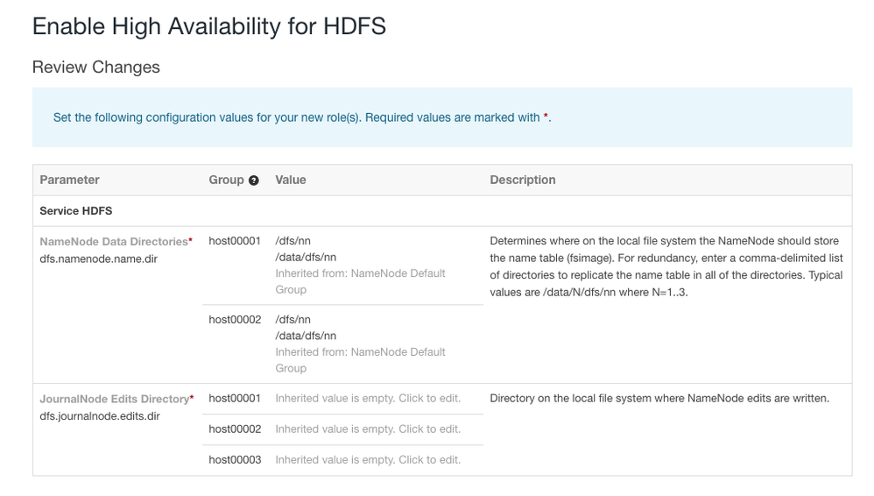Screen dimensions: 874x496
Task: Click the Parameter column header
Action: (69, 180)
